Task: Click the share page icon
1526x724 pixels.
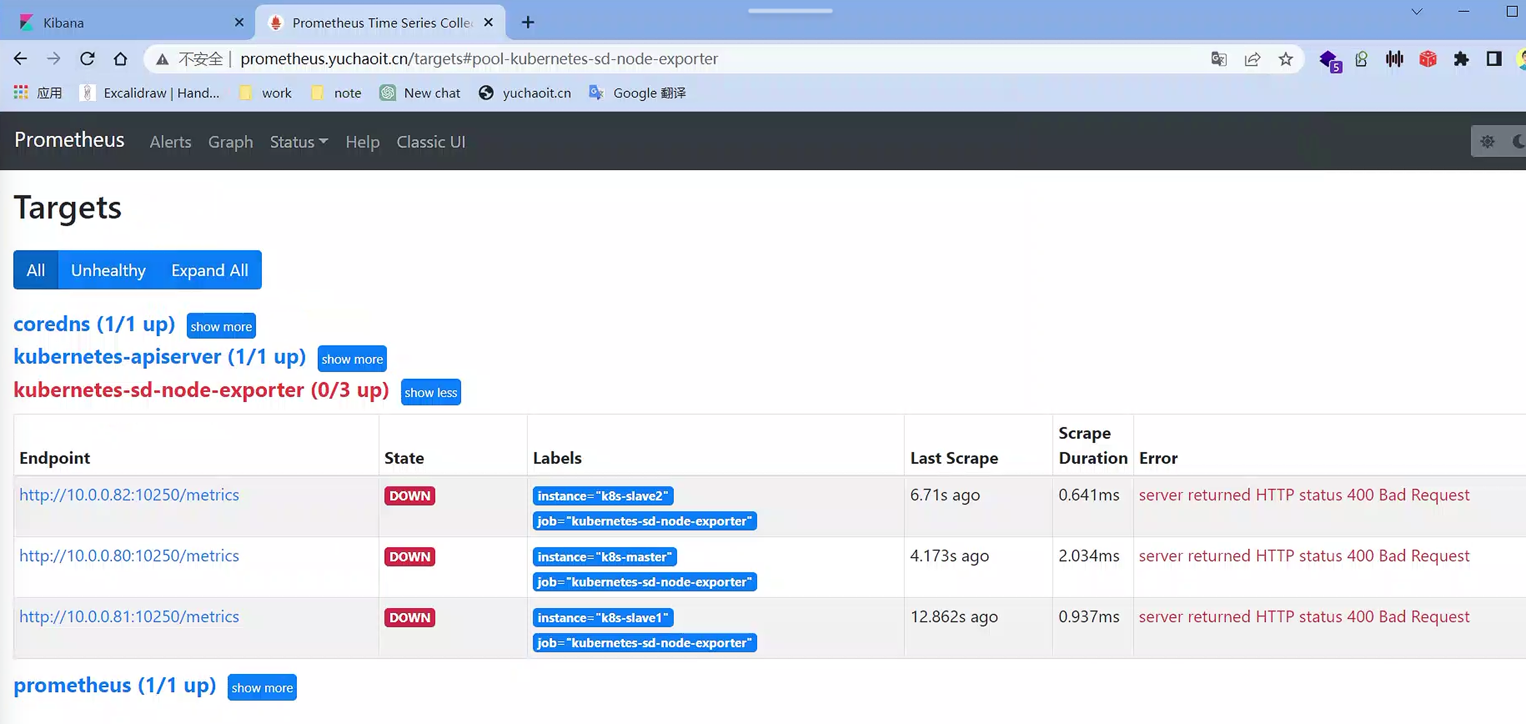Action: pos(1252,59)
